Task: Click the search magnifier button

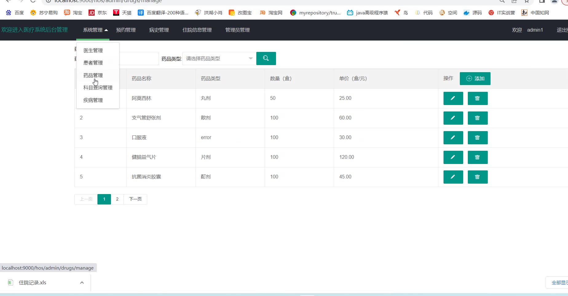Action: 266,58
